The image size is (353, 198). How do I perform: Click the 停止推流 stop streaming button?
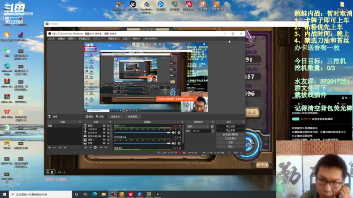click(230, 126)
